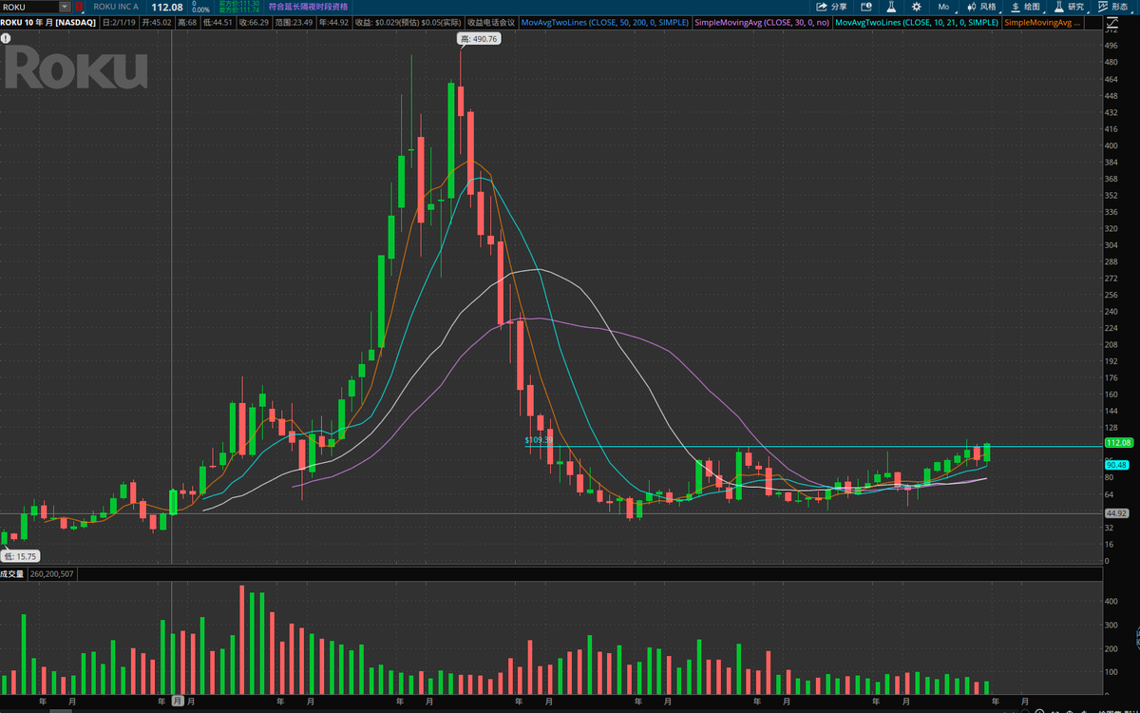Open the 形态 patterns menu

coord(1112,7)
